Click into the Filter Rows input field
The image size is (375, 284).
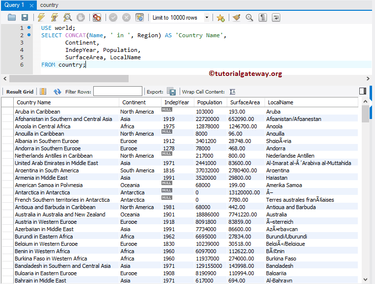coord(117,92)
